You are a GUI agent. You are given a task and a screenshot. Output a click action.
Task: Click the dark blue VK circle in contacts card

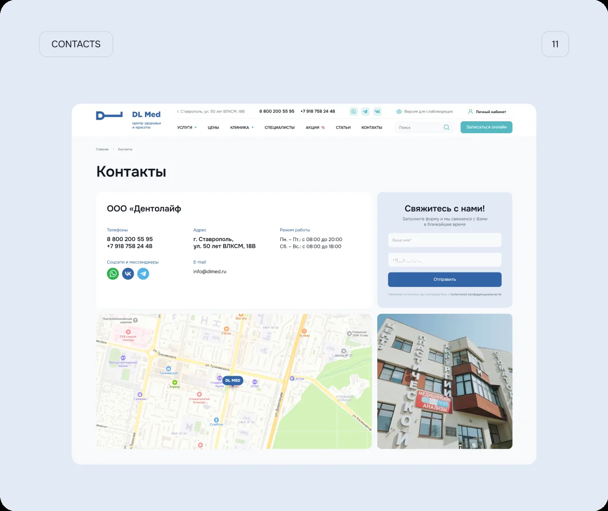(x=128, y=274)
